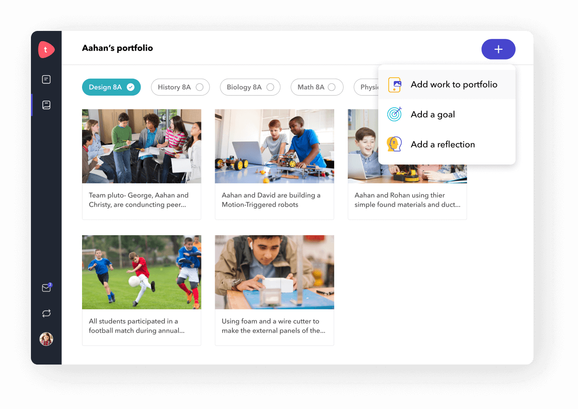This screenshot has height=409, width=578.
Task: Deselect the Design 8A filter chip
Action: tap(111, 87)
